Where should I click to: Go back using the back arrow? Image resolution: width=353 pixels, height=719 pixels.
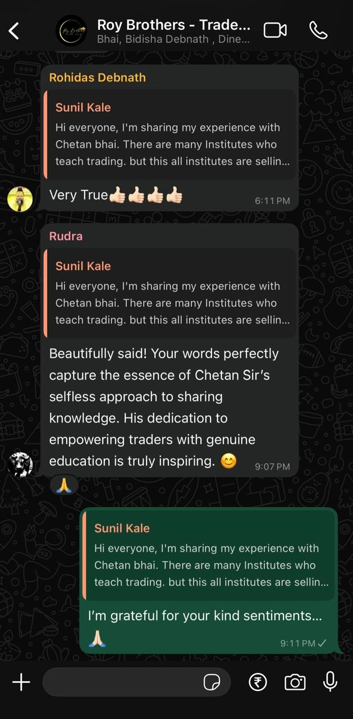tap(14, 31)
